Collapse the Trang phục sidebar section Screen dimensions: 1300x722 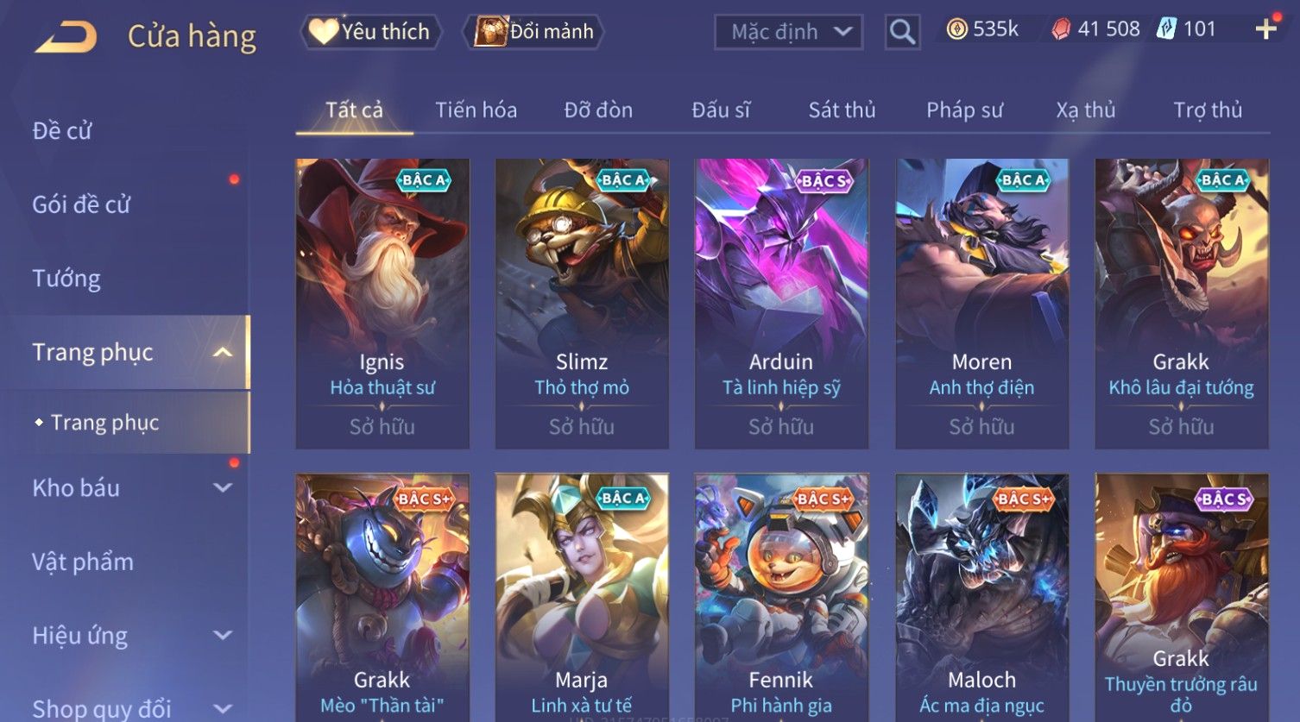(x=223, y=353)
